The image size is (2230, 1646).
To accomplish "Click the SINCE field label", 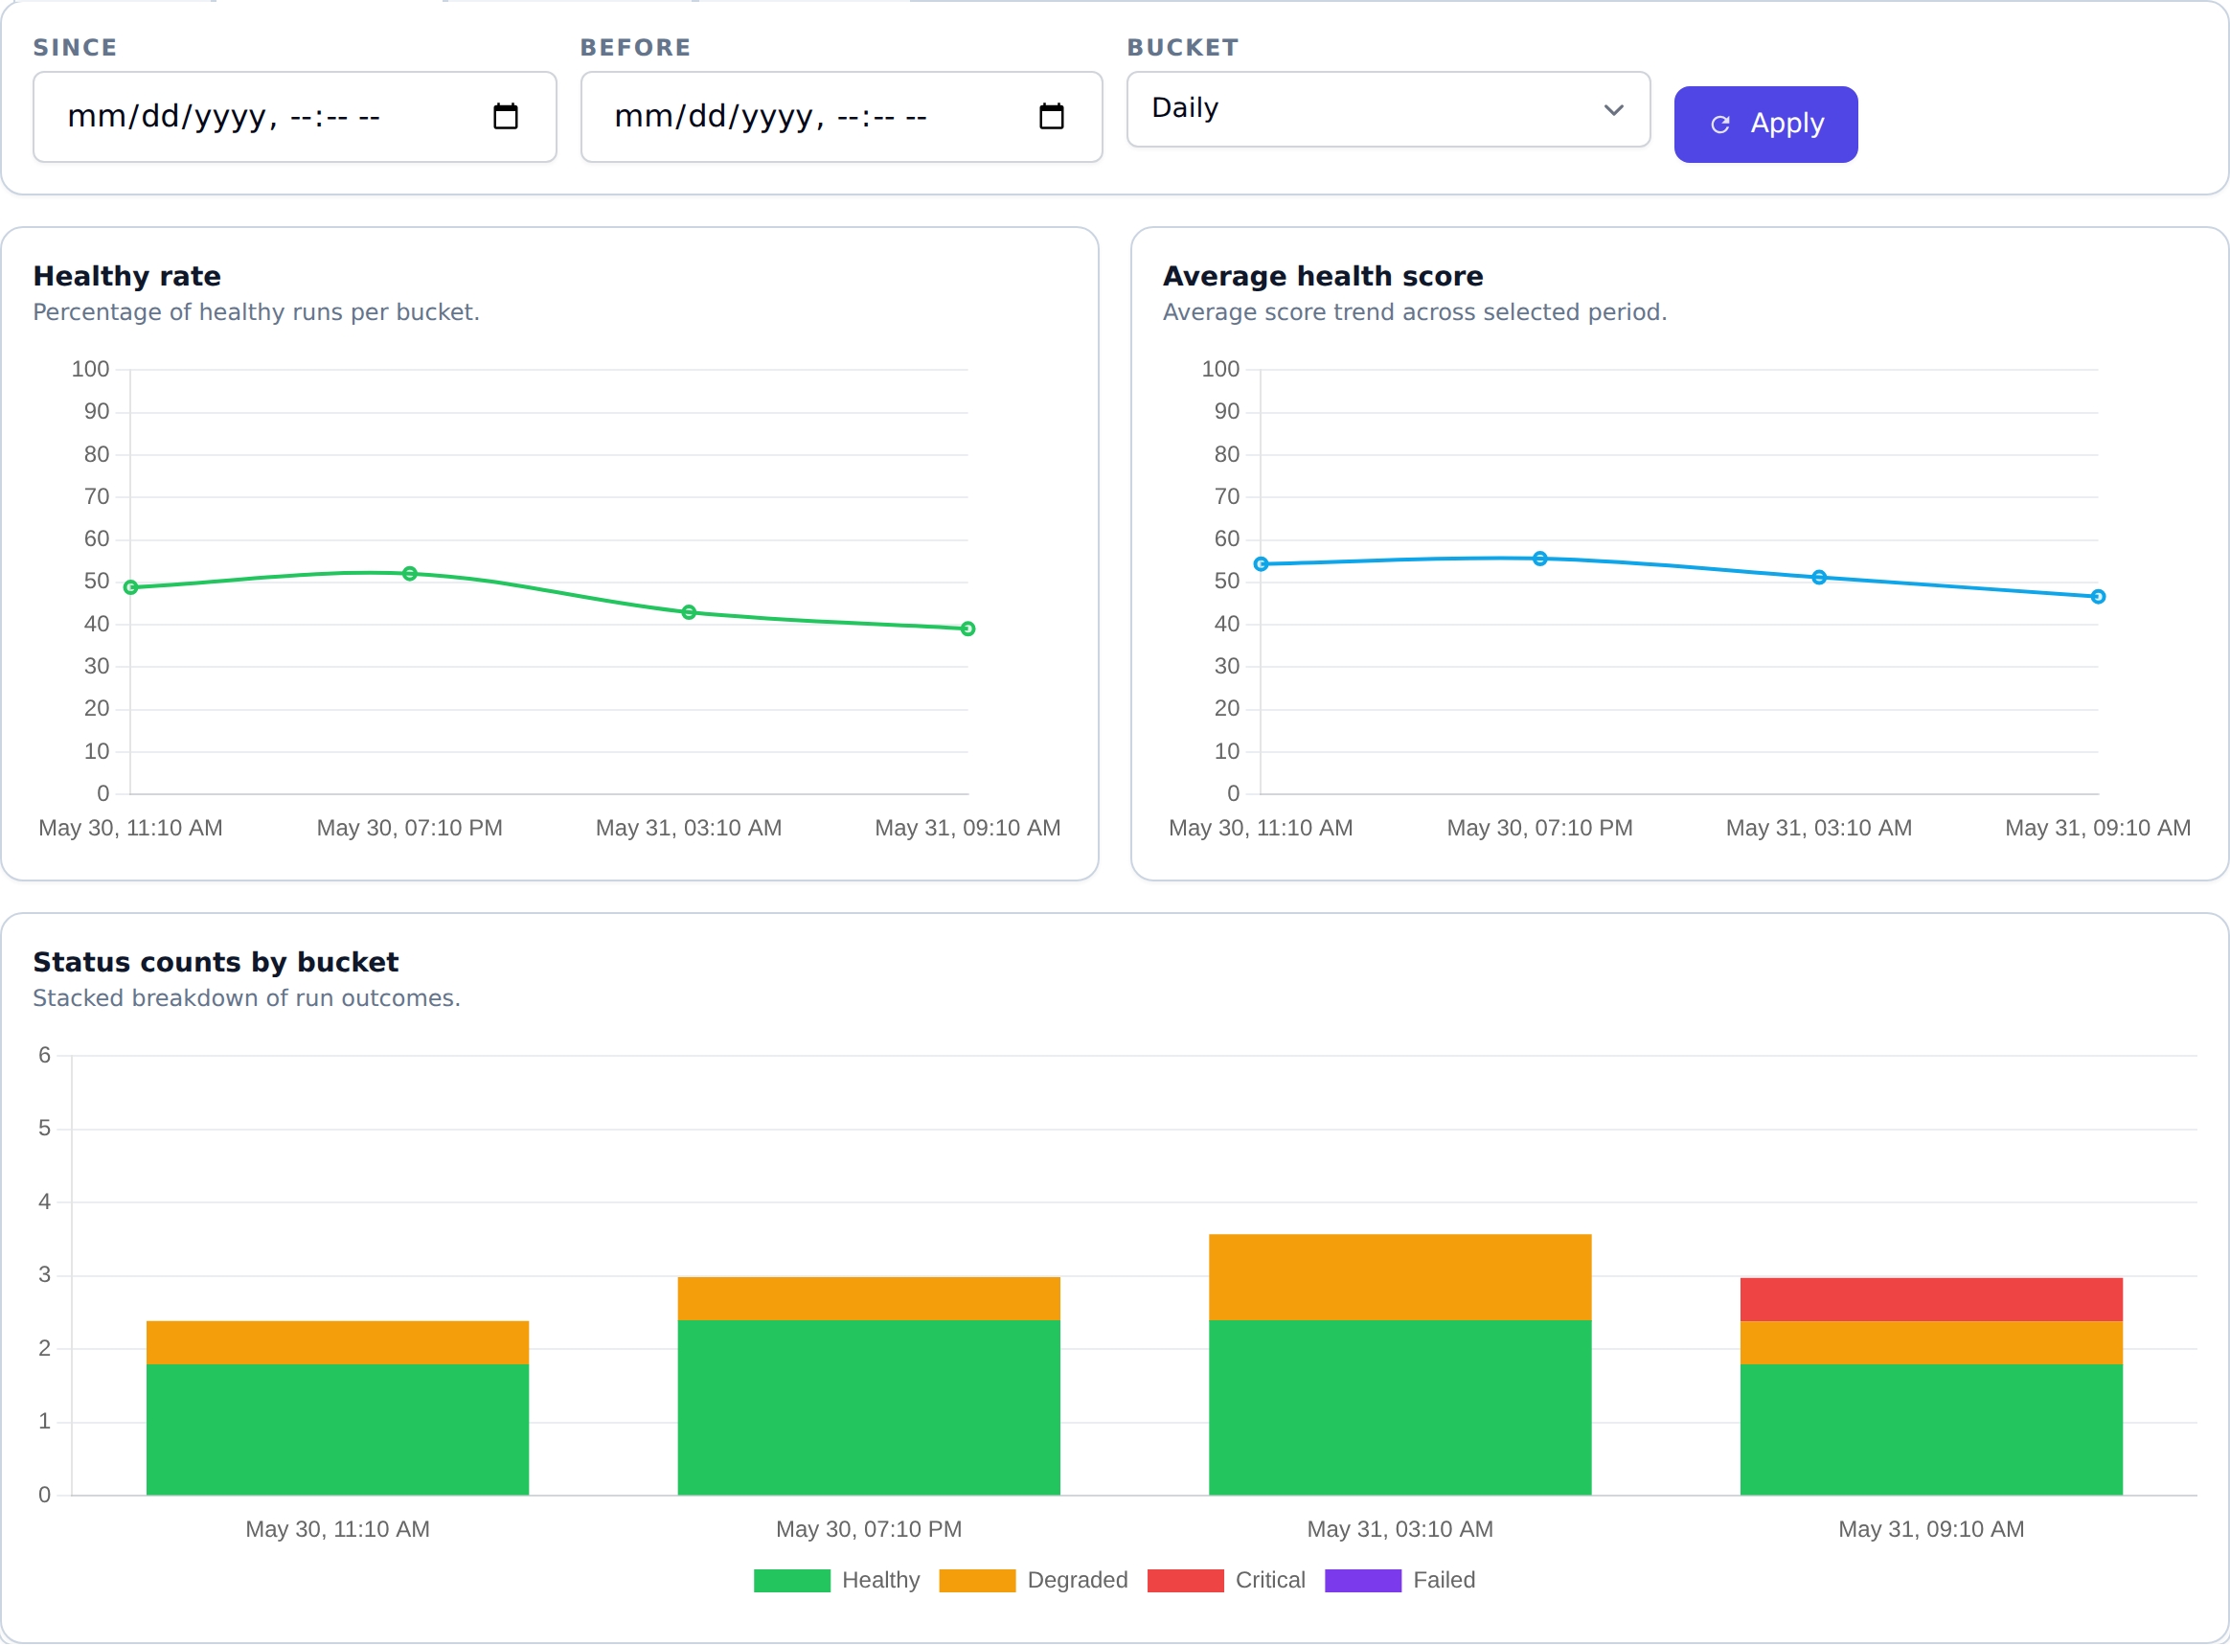I will coord(75,48).
